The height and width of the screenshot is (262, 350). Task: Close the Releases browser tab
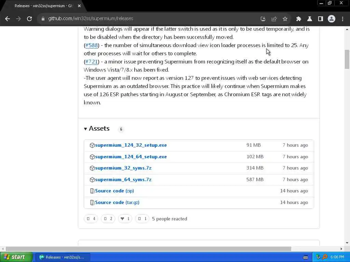[x=79, y=6]
